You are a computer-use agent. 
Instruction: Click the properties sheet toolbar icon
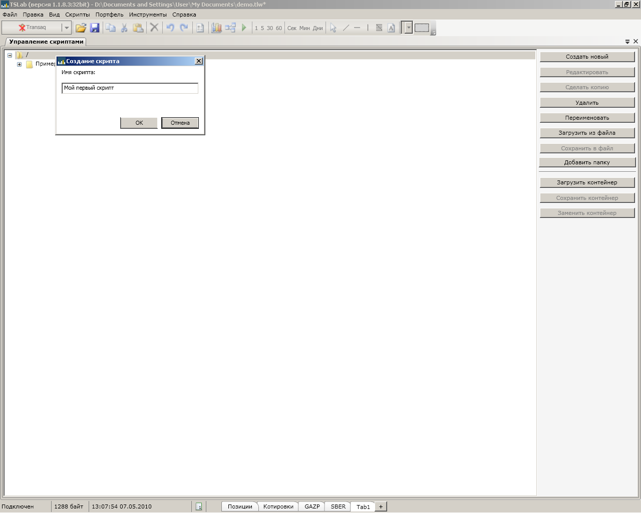coord(200,28)
